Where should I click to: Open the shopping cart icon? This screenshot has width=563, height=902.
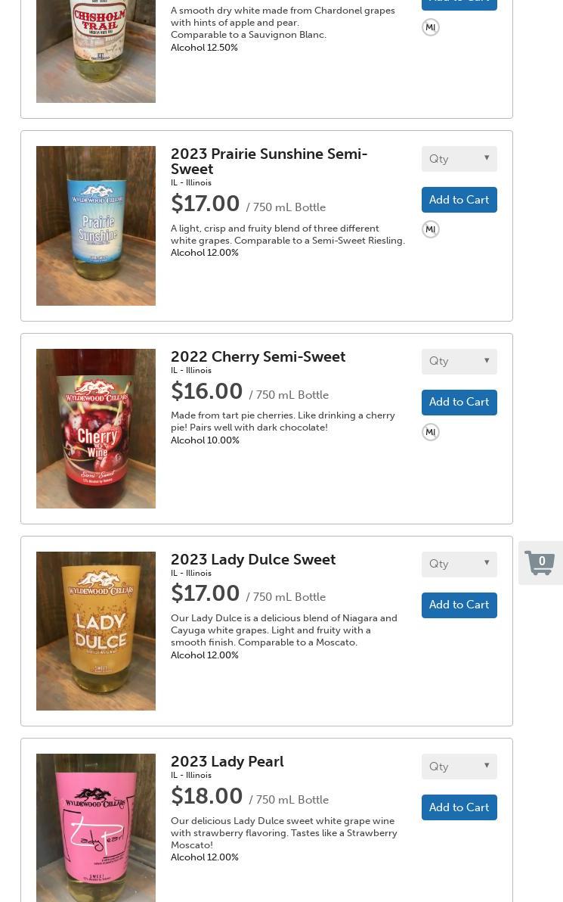coord(540,563)
